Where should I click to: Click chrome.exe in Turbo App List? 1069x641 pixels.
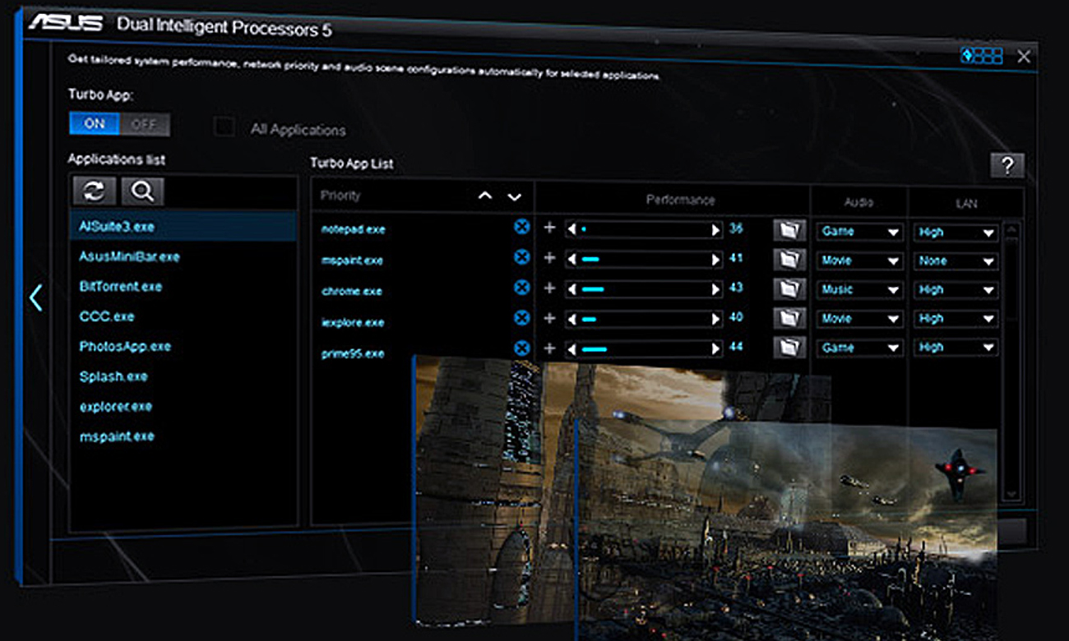351,292
